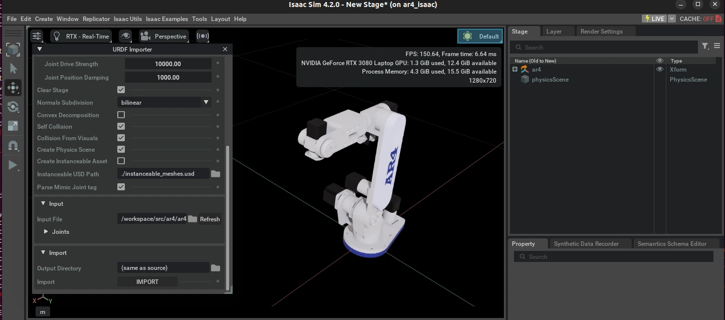Open the RTX - Real-Time renderer dropdown
Screen dimensions: 725x320
(81, 36)
